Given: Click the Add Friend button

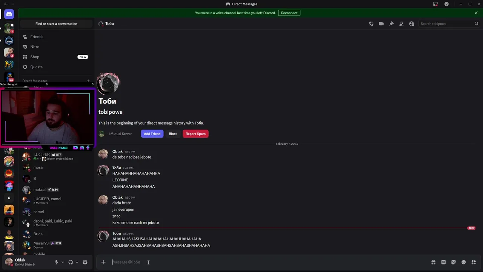Looking at the screenshot, I should [152, 134].
